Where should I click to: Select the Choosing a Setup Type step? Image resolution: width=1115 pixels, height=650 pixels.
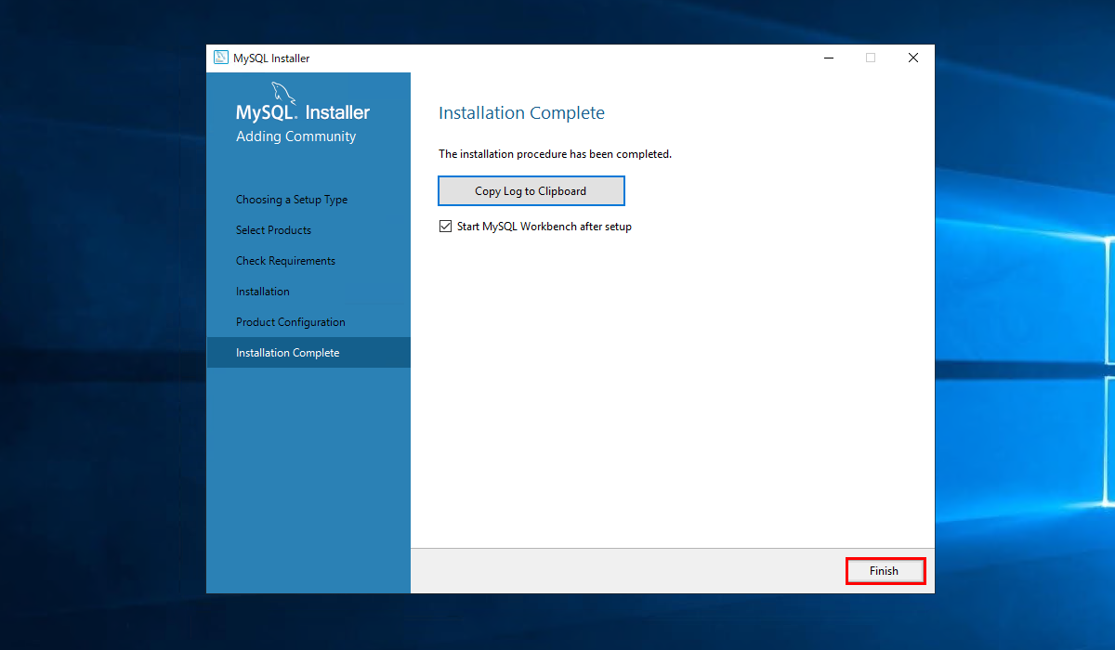point(292,200)
